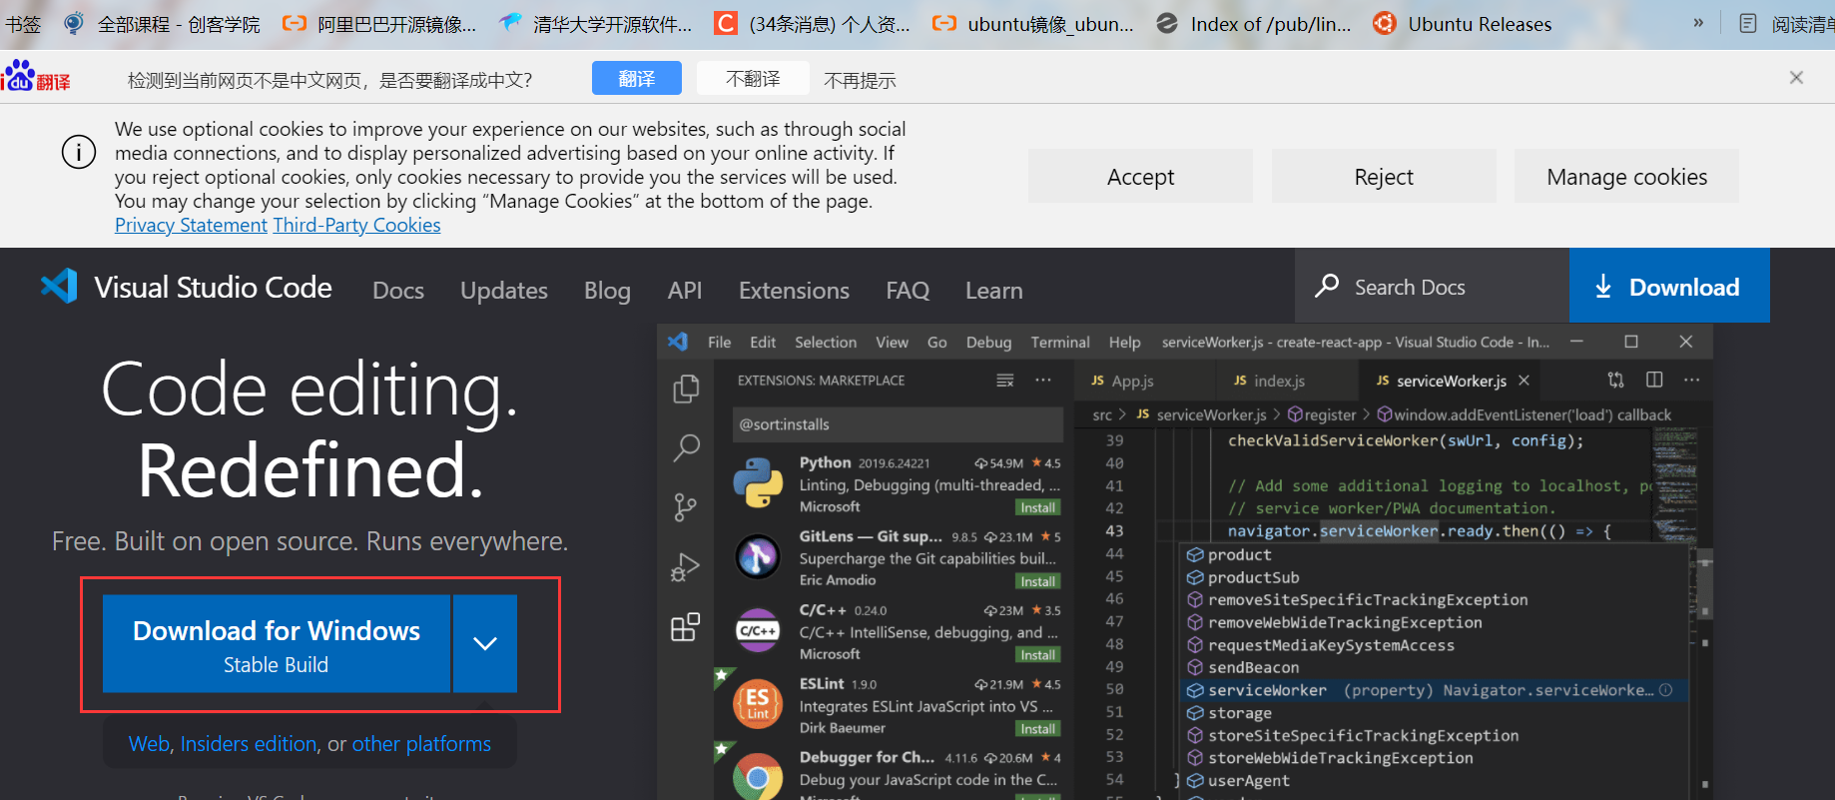Click the Visual Studio Code logo icon
Screen dimensions: 1835x800
point(59,287)
